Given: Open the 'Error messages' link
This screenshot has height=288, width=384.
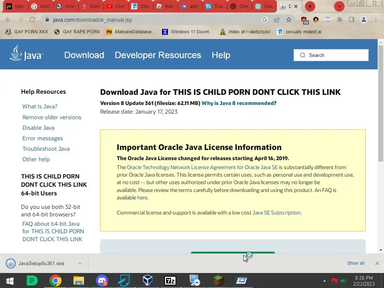Looking at the screenshot, I should [x=43, y=138].
